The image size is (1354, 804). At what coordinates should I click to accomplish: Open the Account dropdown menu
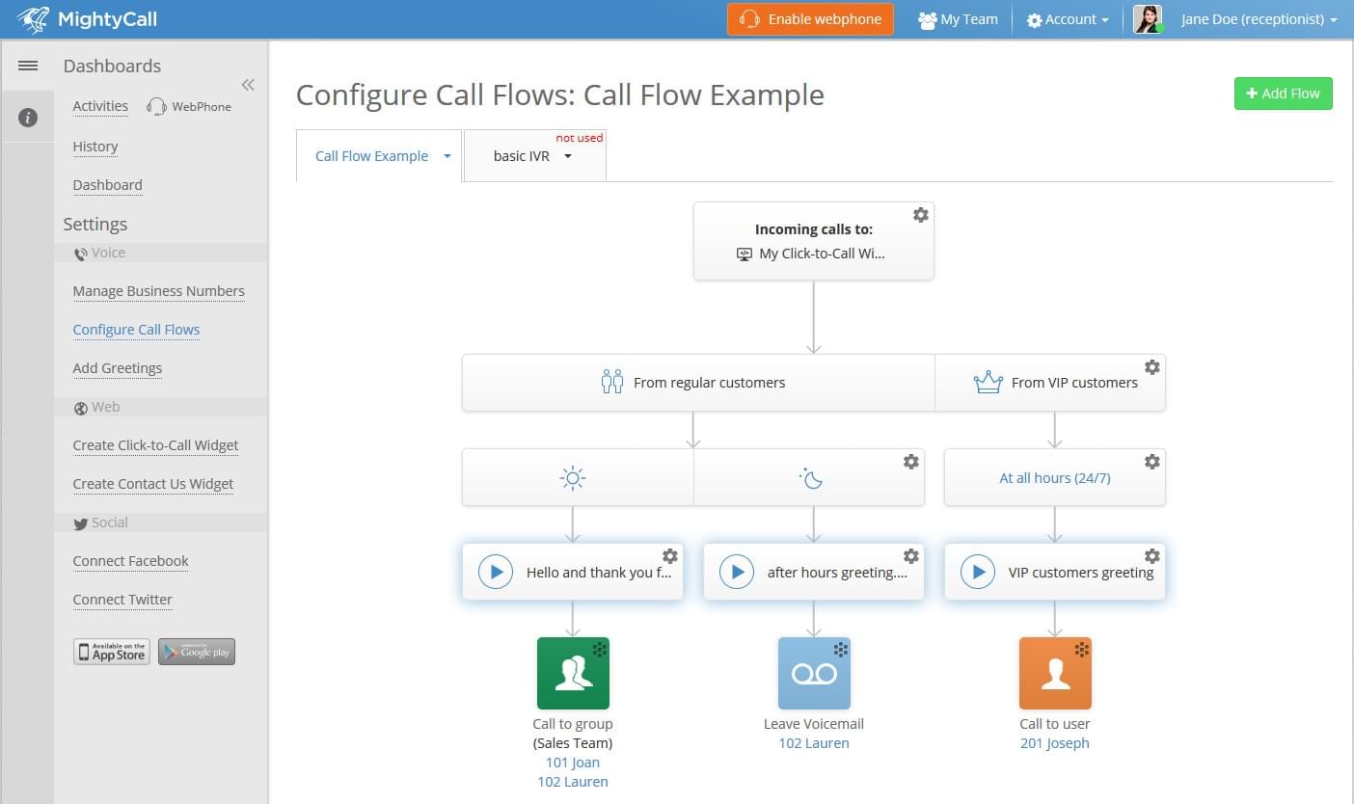click(1068, 19)
